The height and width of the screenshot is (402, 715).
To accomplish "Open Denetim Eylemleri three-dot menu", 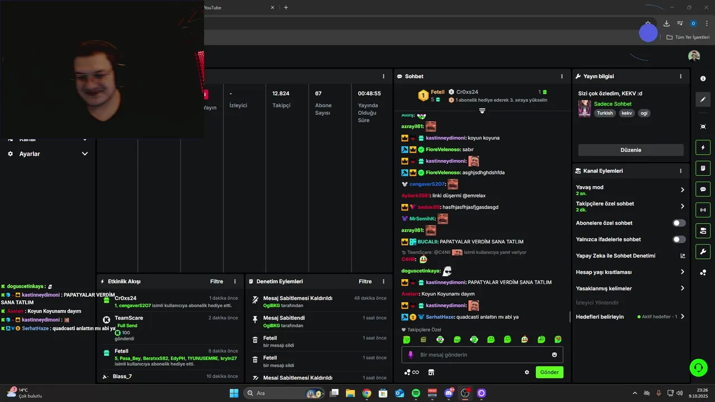I will point(383,281).
